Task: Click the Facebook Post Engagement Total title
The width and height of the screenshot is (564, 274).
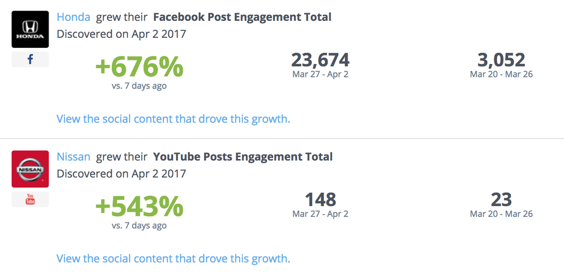Action: pos(242,17)
